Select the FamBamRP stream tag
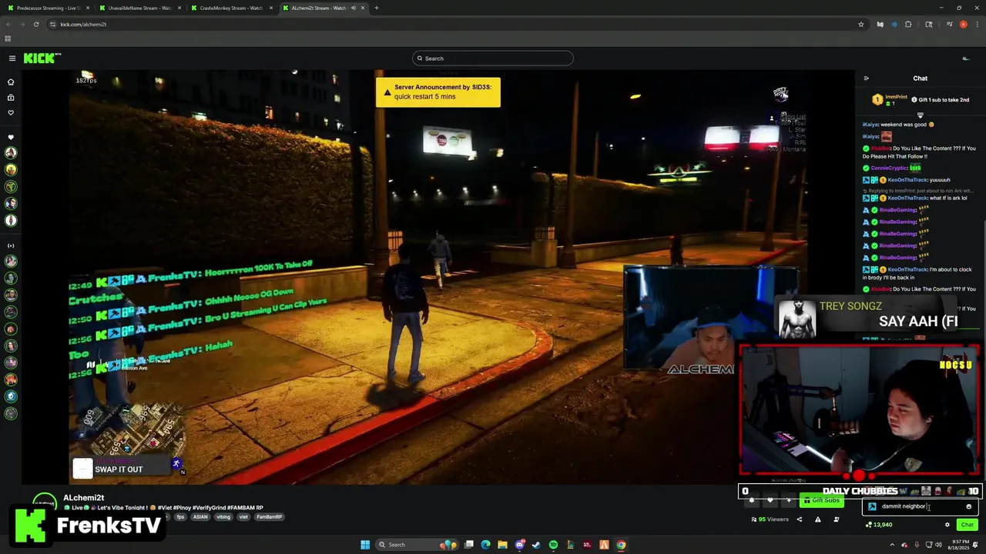The width and height of the screenshot is (986, 554). coord(269,517)
